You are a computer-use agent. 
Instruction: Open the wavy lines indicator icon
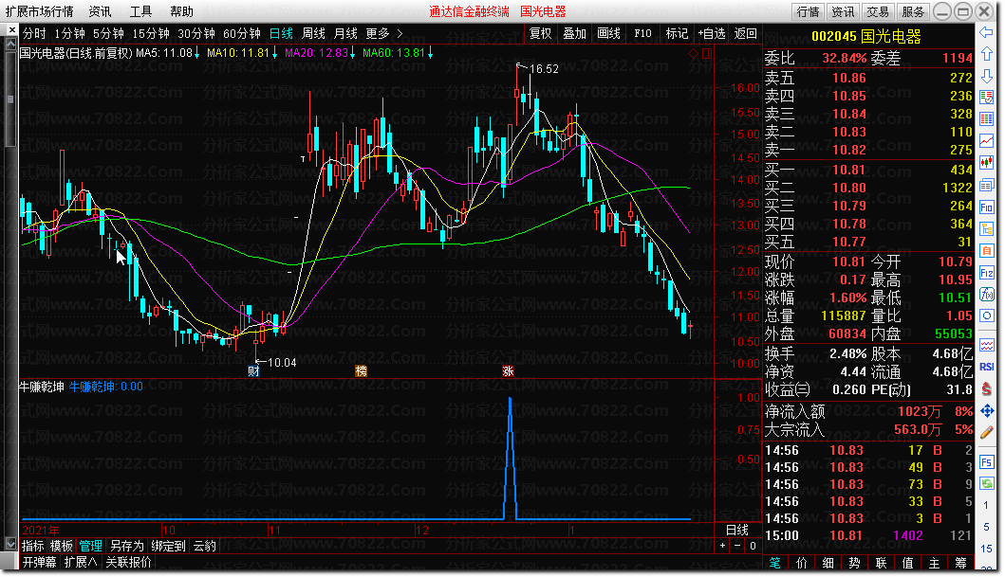(986, 346)
